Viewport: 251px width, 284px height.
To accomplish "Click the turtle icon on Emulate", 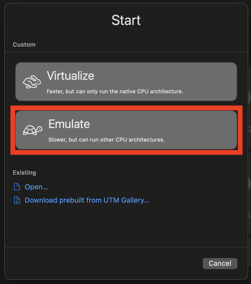I will tap(33, 130).
